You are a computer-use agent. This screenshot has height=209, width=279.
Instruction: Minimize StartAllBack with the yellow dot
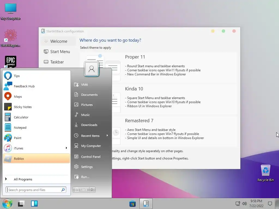point(213,31)
